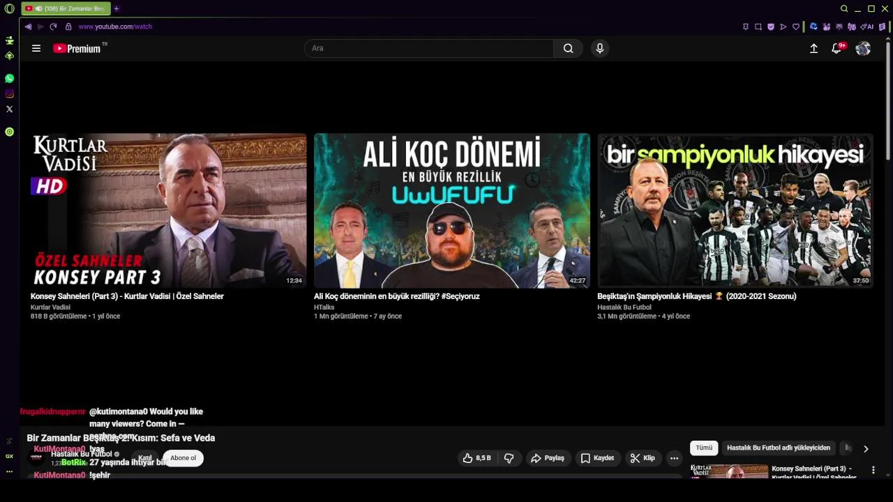This screenshot has width=893, height=502.
Task: Visit the HTalks channel link
Action: point(324,307)
